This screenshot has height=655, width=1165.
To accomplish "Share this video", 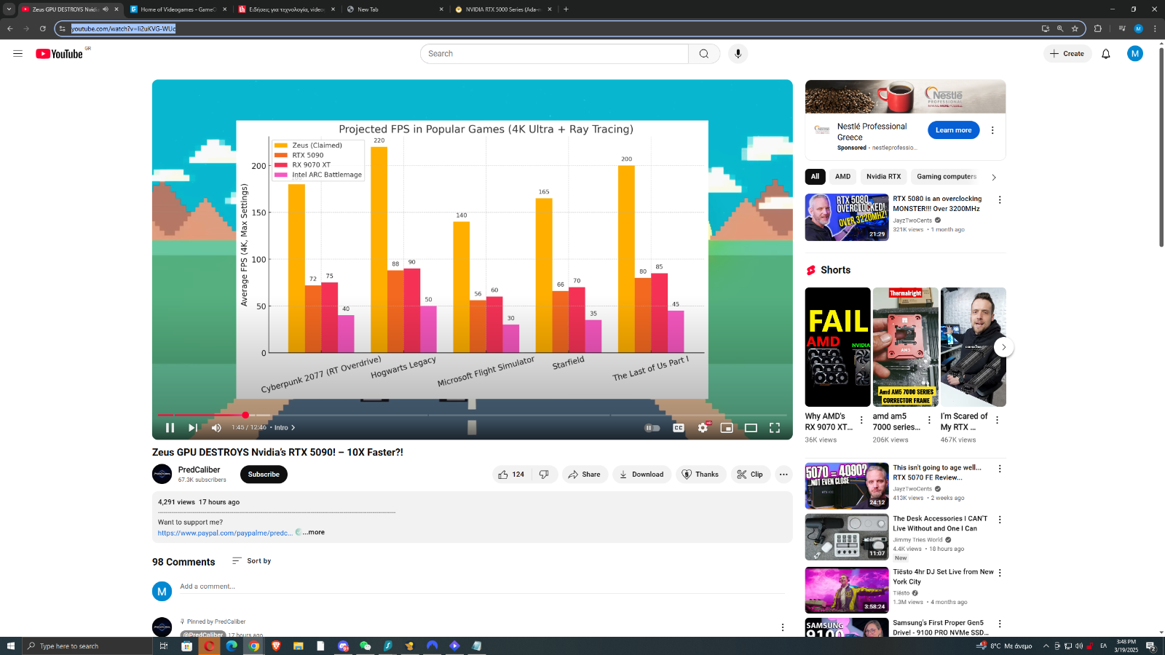I will (585, 475).
